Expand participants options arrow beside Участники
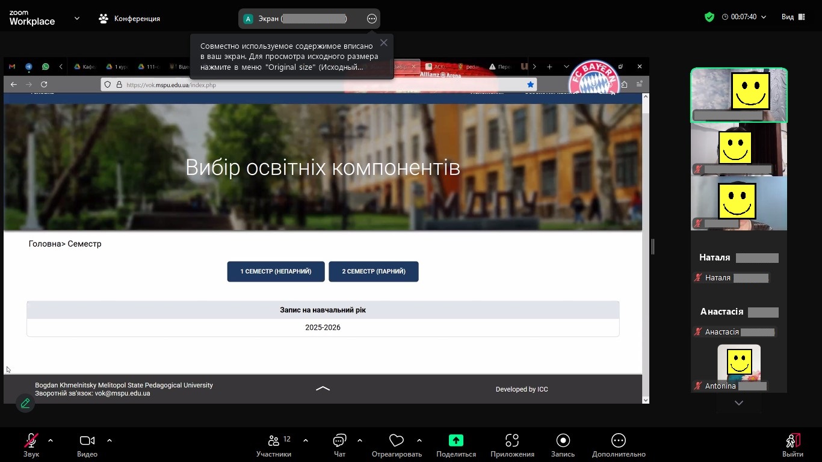822x462 pixels. (x=306, y=440)
